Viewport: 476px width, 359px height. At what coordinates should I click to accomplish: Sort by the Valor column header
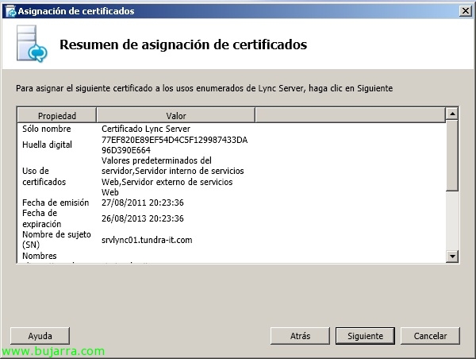click(176, 115)
